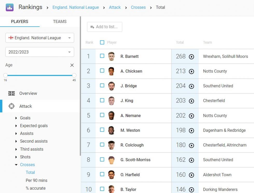Select Per 90 mins under Crosses
This screenshot has height=193, width=254.
[x=37, y=180]
